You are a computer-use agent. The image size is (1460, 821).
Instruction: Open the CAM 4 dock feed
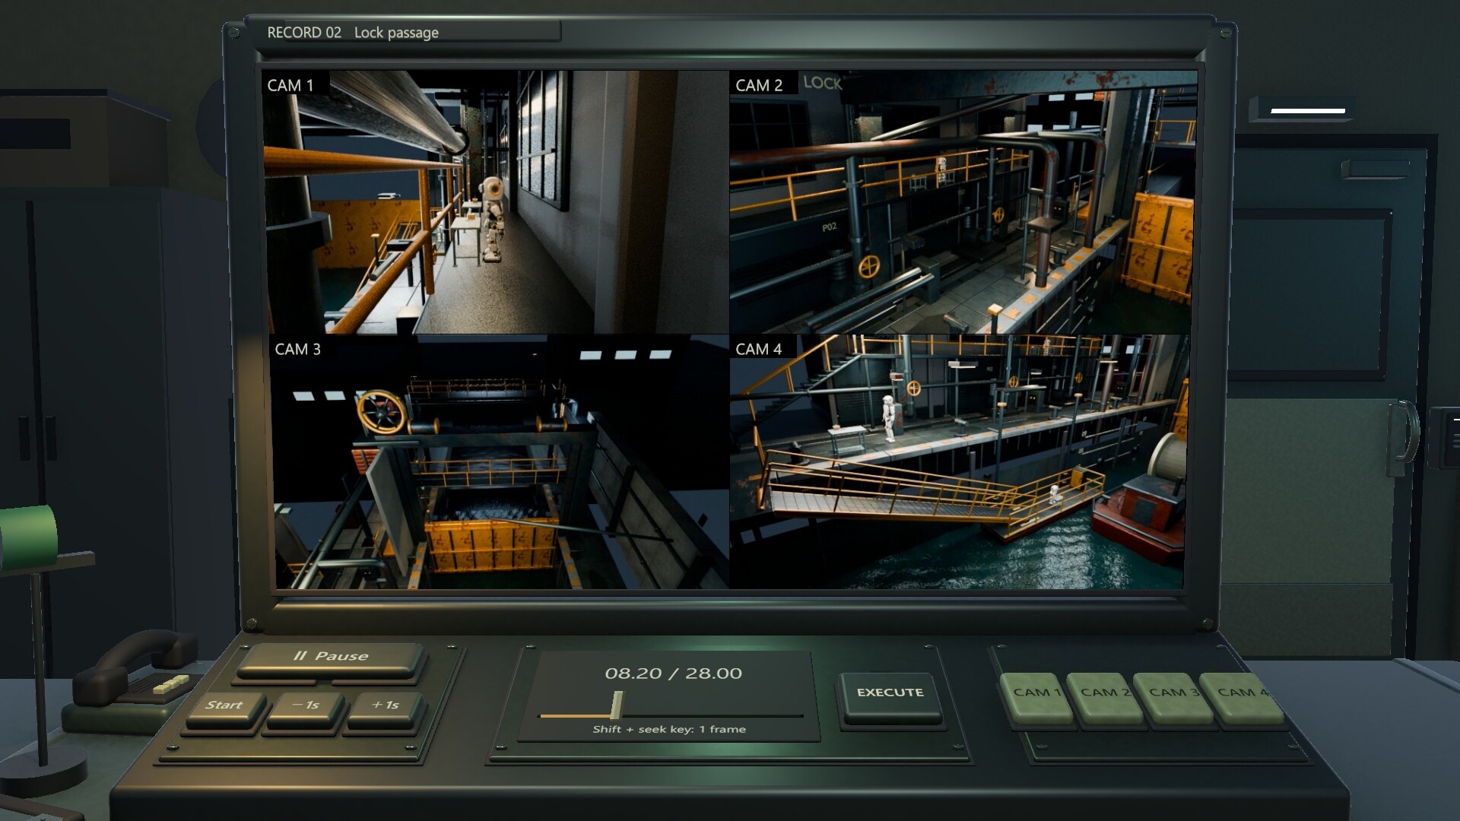[x=960, y=462]
